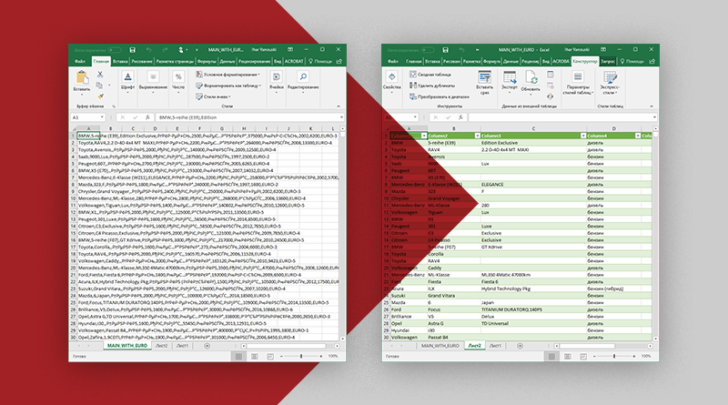Click zoom in plus in the left window status bar
The height and width of the screenshot is (405, 728).
click(321, 356)
